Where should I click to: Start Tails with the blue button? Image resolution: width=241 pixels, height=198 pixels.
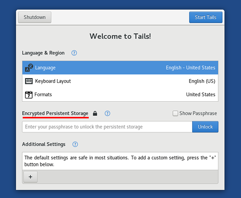point(206,17)
